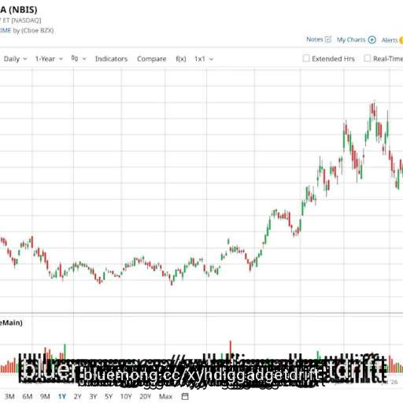Open the Indicators menu
Screen dimensions: 403x403
[x=111, y=59]
